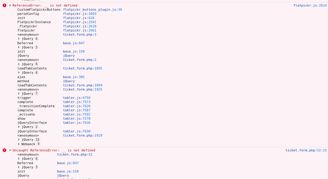Collapse the Uncaught ReferenceError stack trace

[9, 150]
